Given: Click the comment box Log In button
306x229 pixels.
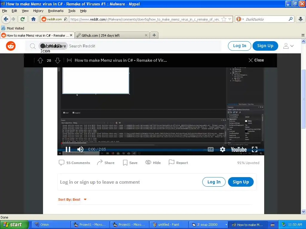Looking at the screenshot, I should (x=214, y=182).
